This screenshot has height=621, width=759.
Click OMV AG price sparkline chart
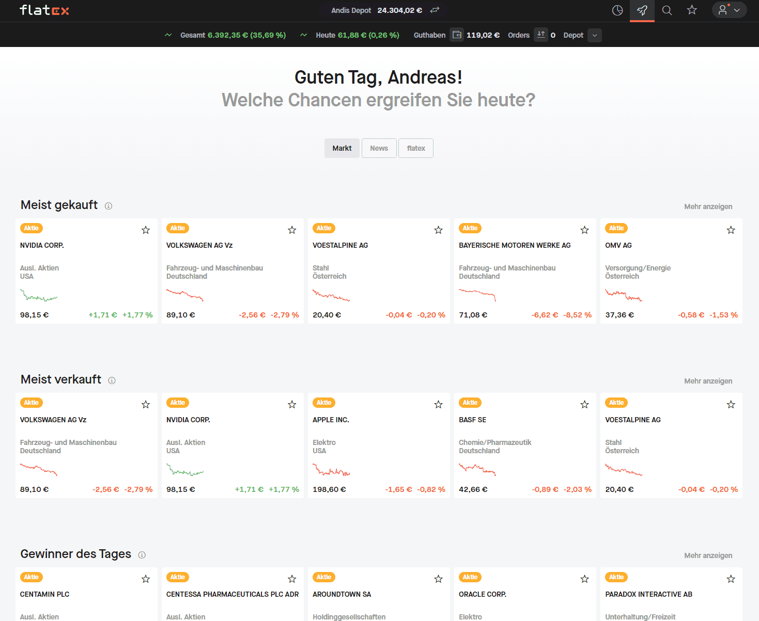[x=624, y=295]
